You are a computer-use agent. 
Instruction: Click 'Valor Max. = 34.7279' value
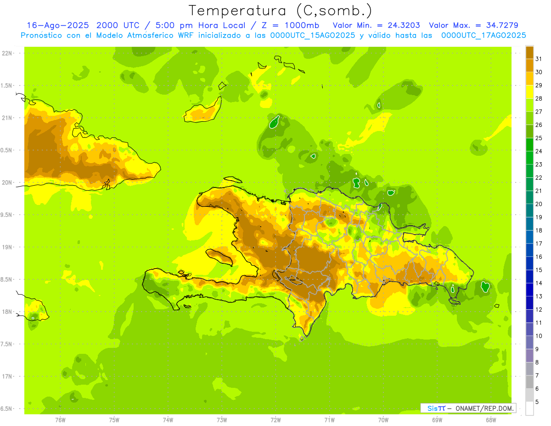click(x=474, y=25)
